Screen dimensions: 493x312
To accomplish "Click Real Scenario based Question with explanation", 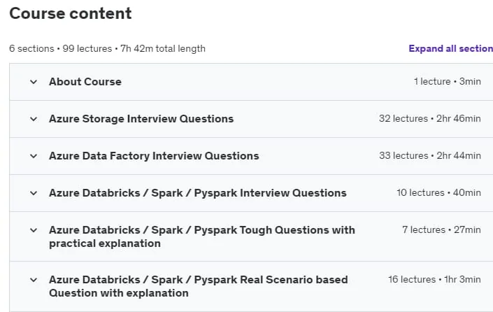I will pyautogui.click(x=199, y=286).
